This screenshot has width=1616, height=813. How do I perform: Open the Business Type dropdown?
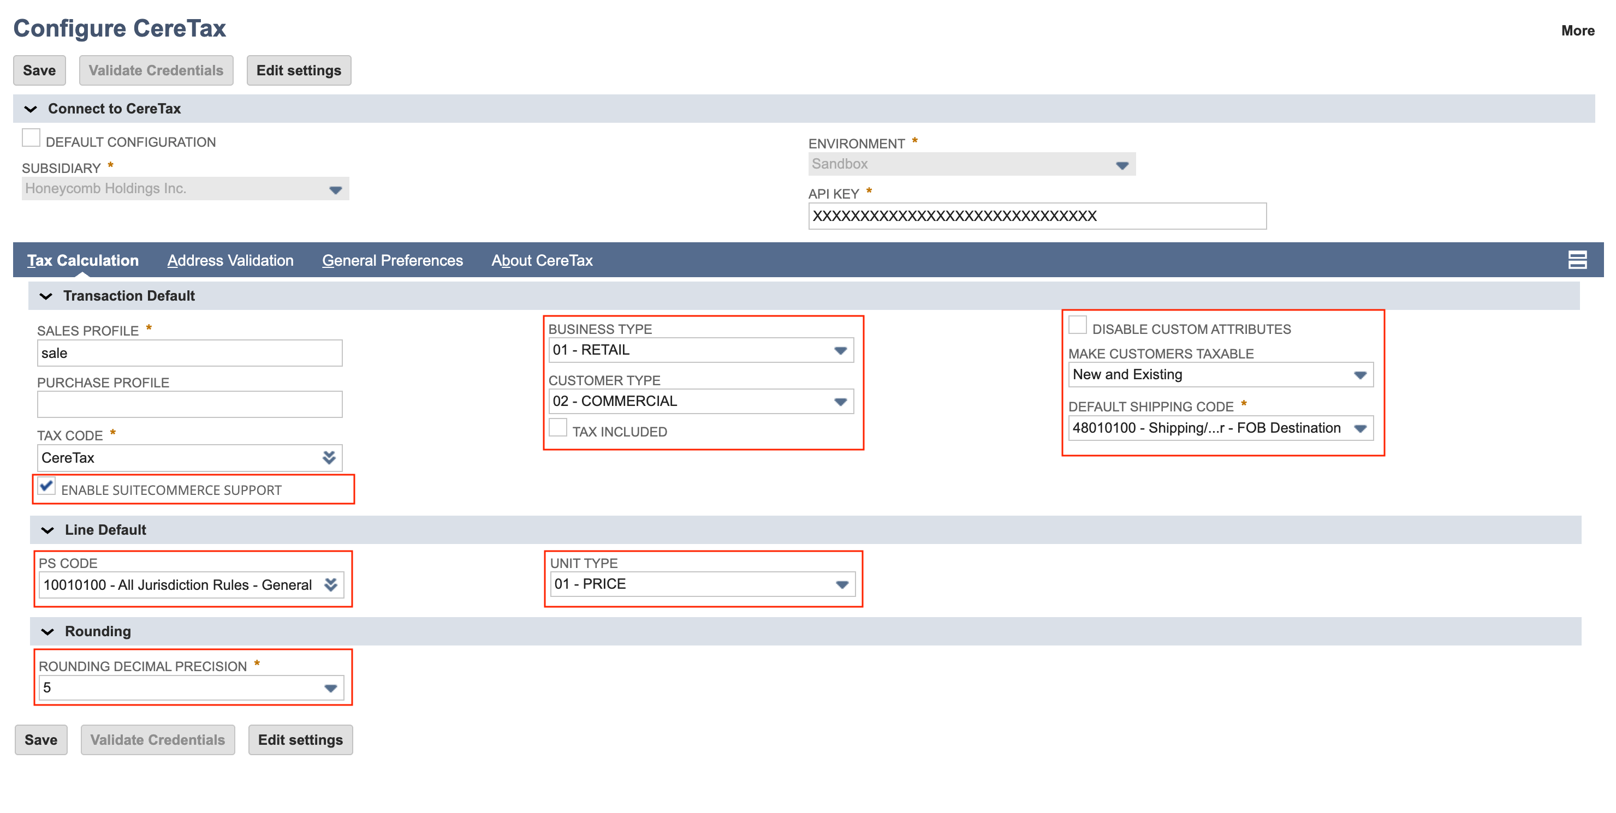point(702,350)
